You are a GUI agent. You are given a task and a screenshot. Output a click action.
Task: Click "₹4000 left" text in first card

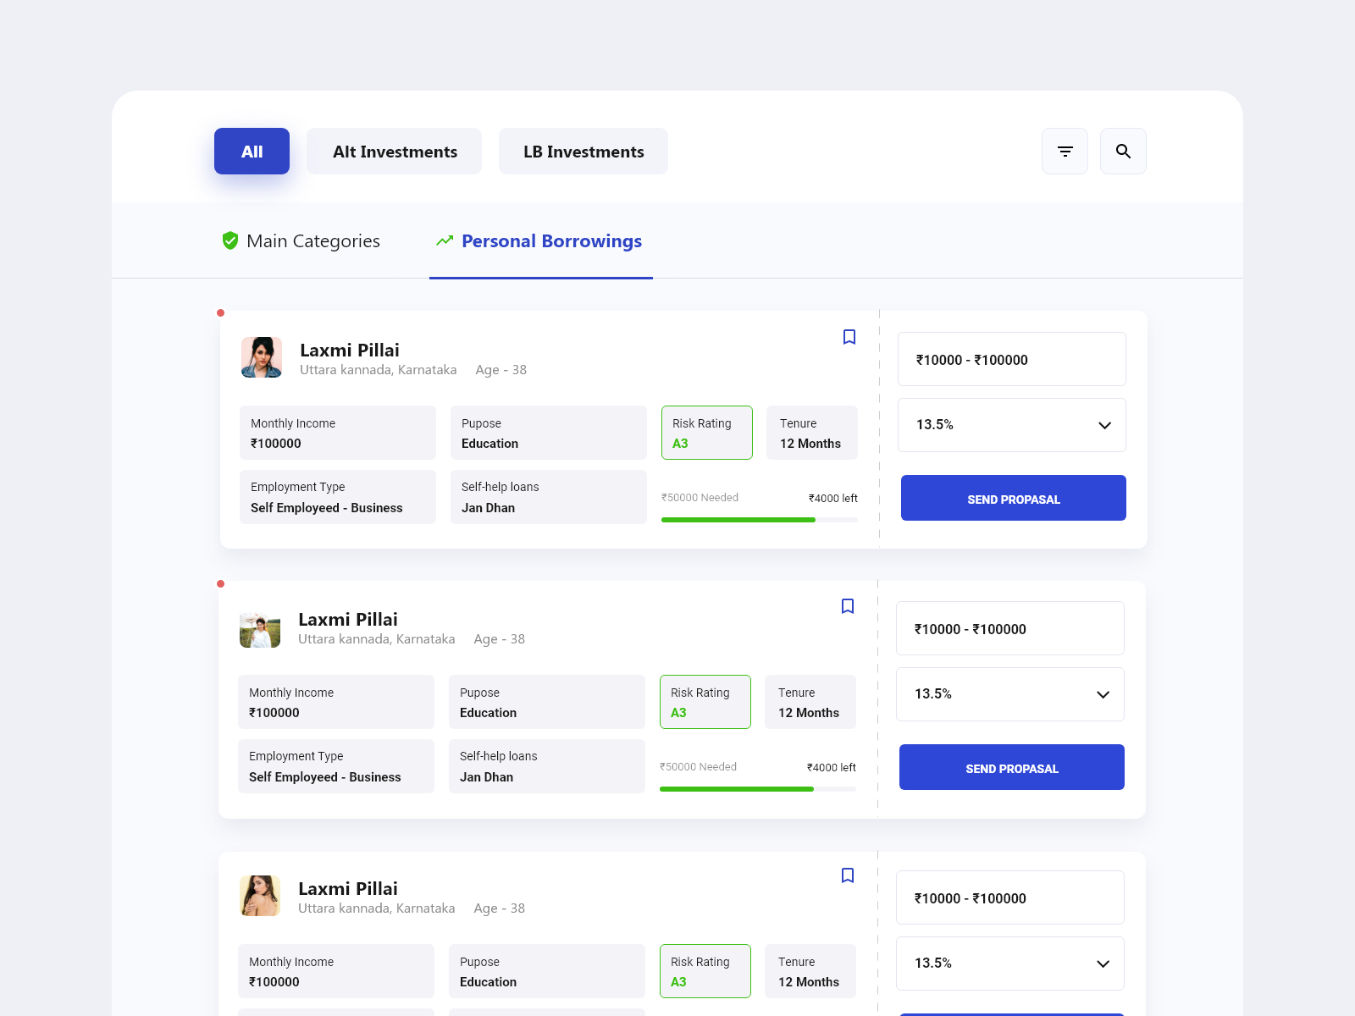(x=833, y=499)
